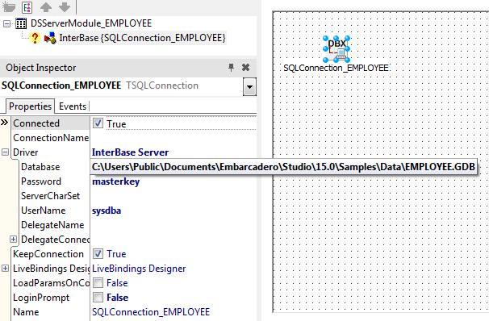The height and width of the screenshot is (321, 489).
Task: Switch to the Events tab
Action: (73, 106)
